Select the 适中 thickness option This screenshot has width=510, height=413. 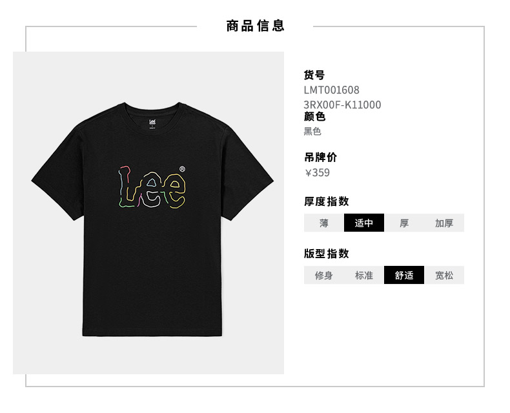point(364,223)
